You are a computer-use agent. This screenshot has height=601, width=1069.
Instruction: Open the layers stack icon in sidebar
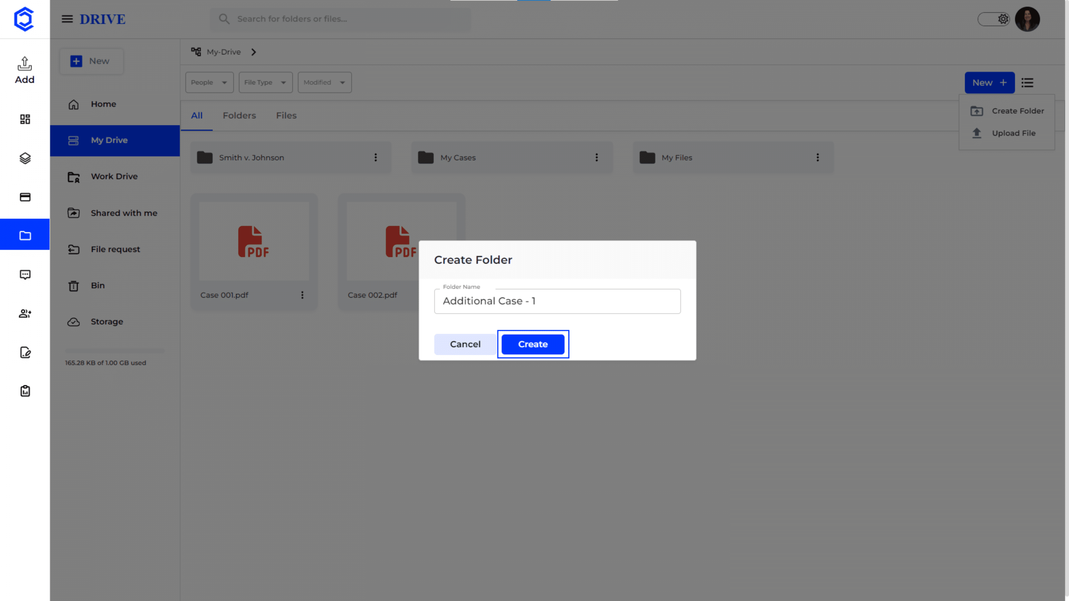pyautogui.click(x=25, y=158)
